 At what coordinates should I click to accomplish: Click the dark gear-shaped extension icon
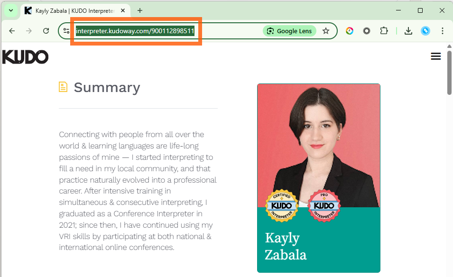click(x=367, y=31)
